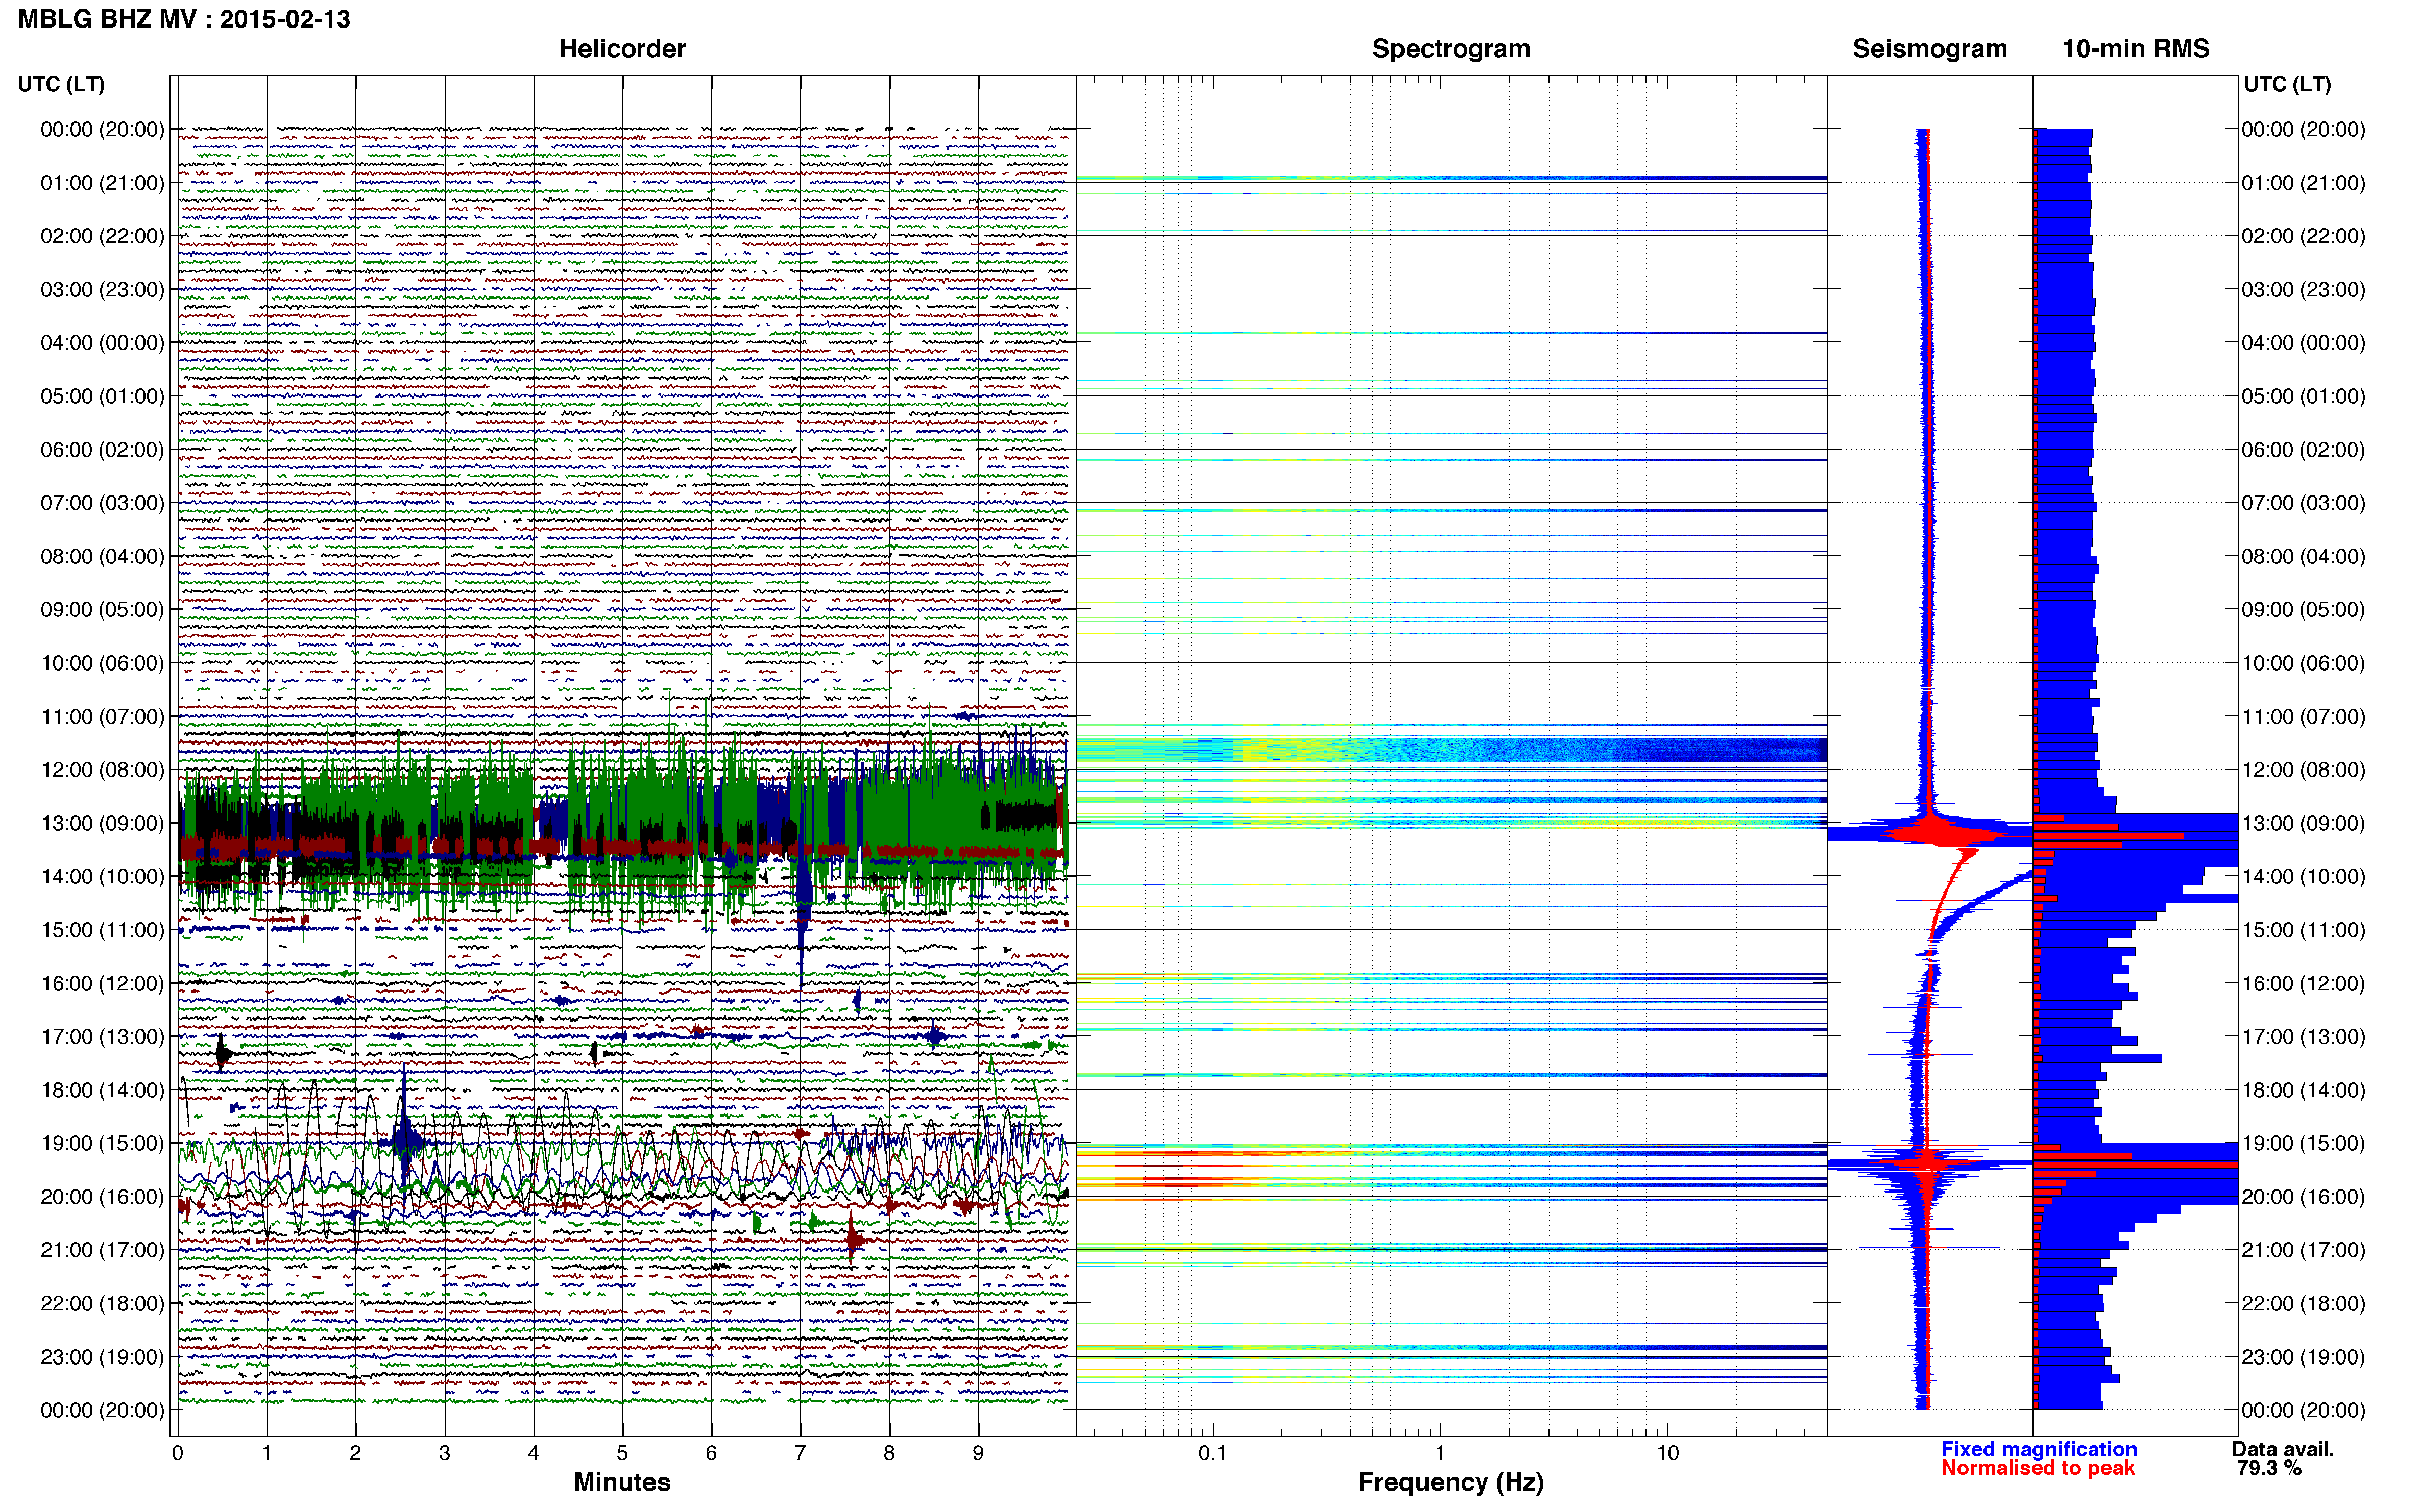Click the "0.1" frequency tick label
The image size is (2420, 1512).
tap(1213, 1453)
